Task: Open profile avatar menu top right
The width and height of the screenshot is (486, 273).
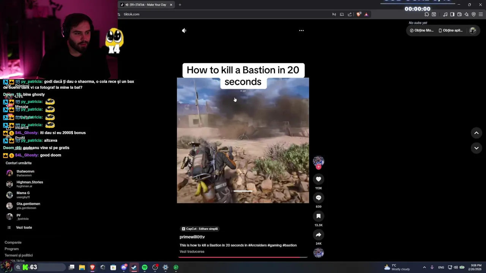Action: coord(473,30)
